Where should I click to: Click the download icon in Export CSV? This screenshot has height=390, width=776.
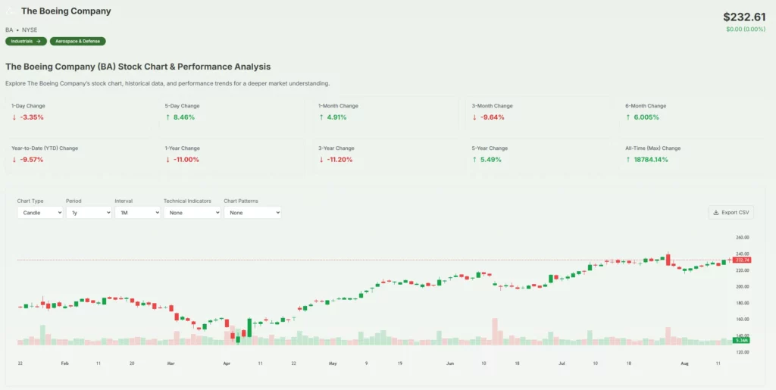[716, 213]
